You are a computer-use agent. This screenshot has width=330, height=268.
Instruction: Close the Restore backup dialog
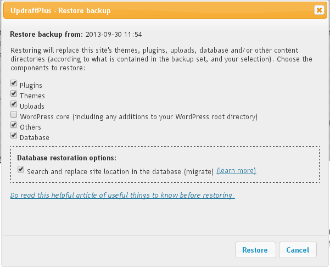tap(318, 10)
